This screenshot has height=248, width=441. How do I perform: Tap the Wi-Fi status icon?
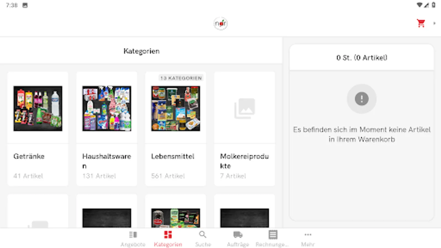(x=420, y=5)
